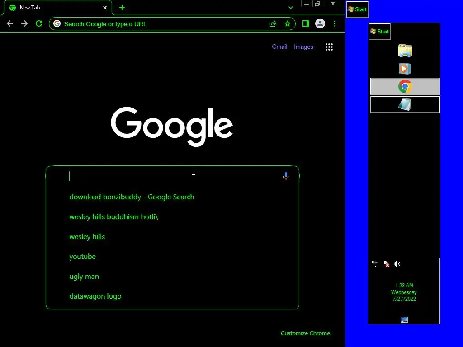Go back with the browser back arrow
Image resolution: width=463 pixels, height=347 pixels.
click(10, 23)
